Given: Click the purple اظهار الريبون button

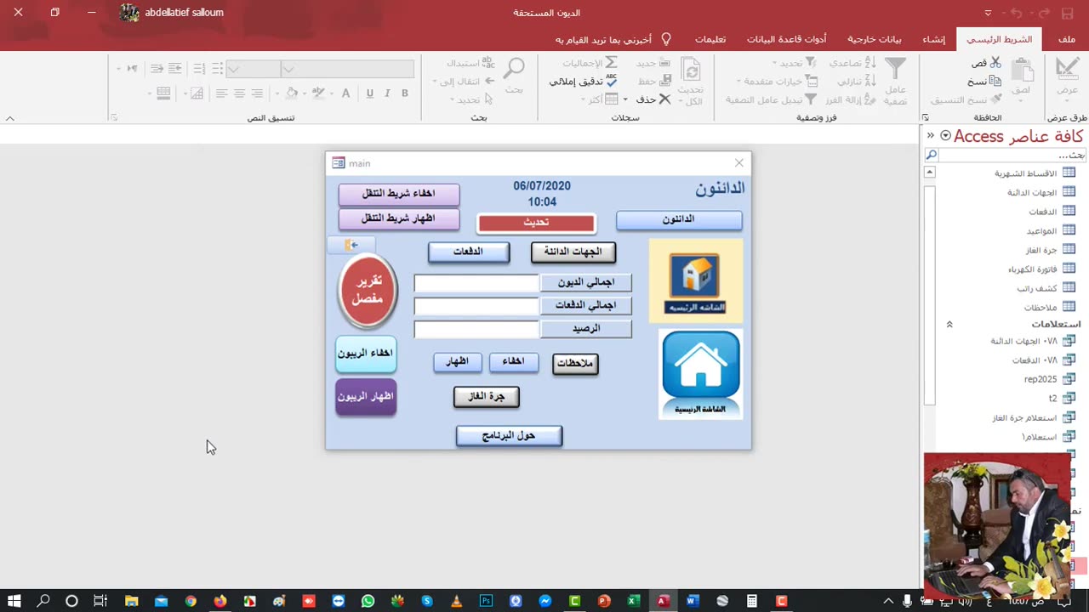Looking at the screenshot, I should (x=366, y=397).
